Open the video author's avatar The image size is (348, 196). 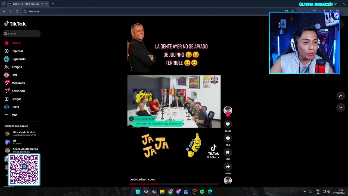228,110
